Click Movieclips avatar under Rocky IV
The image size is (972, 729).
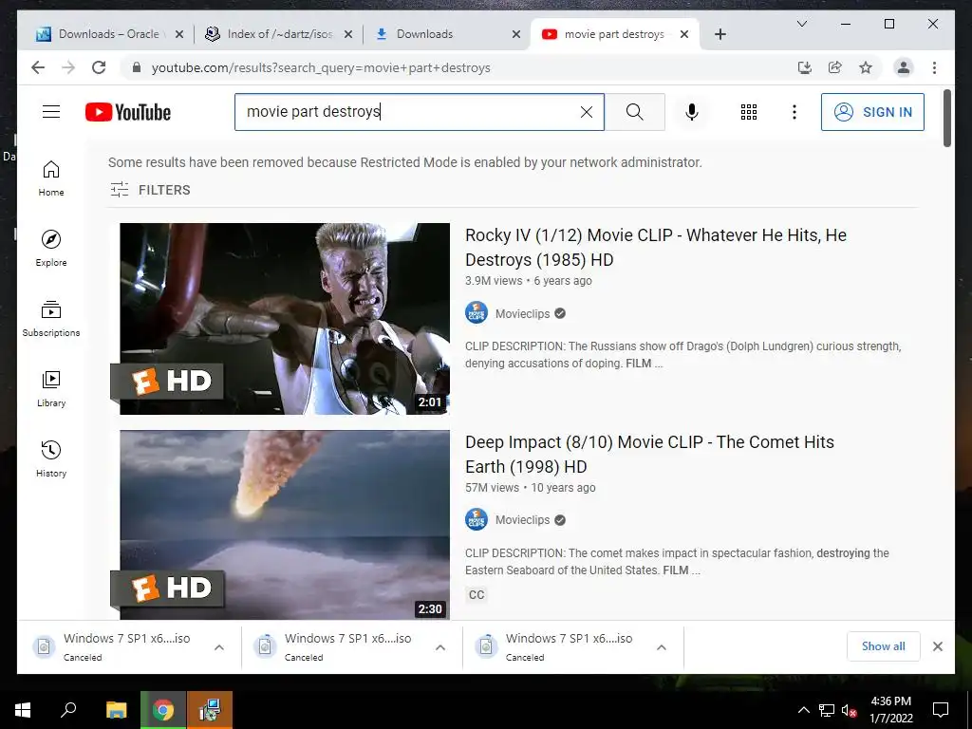477,313
